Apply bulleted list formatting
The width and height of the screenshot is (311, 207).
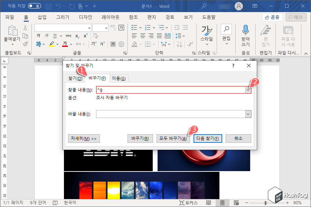tap(134, 28)
